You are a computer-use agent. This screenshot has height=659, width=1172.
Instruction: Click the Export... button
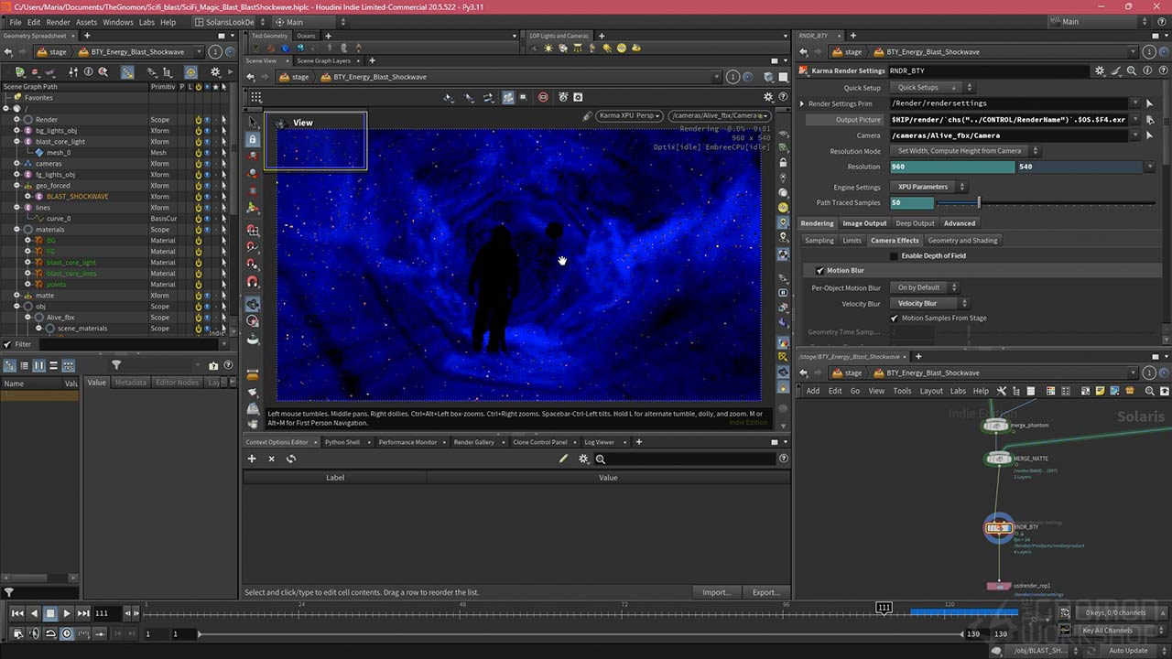[765, 592]
